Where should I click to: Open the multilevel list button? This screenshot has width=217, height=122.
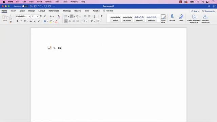pos(77,16)
